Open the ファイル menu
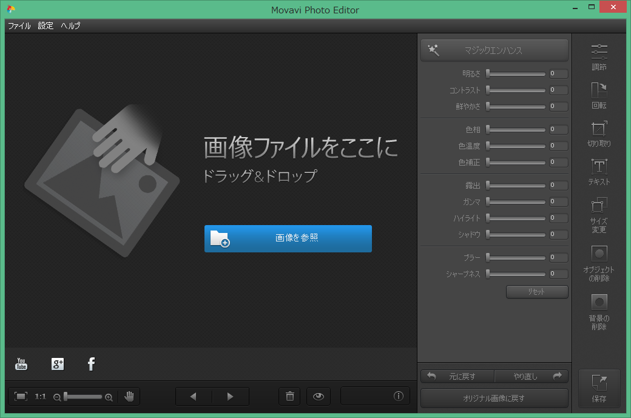Screen dimensions: 631x418 (19, 26)
